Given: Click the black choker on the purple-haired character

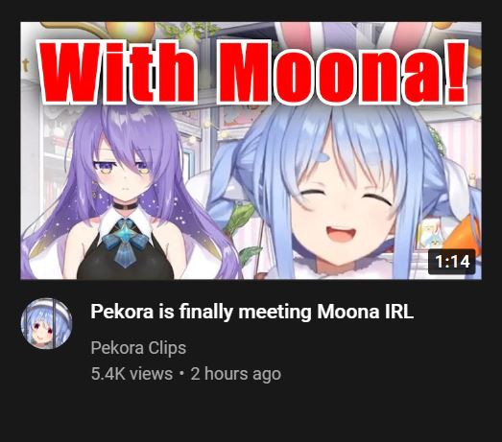Looking at the screenshot, I should (x=125, y=205).
